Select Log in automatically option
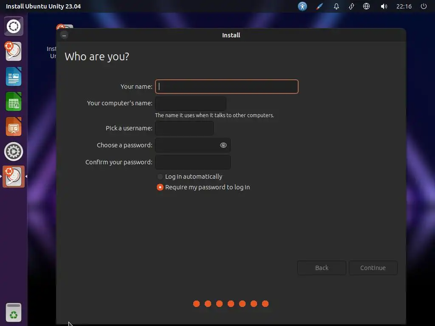The width and height of the screenshot is (435, 326). click(190, 177)
